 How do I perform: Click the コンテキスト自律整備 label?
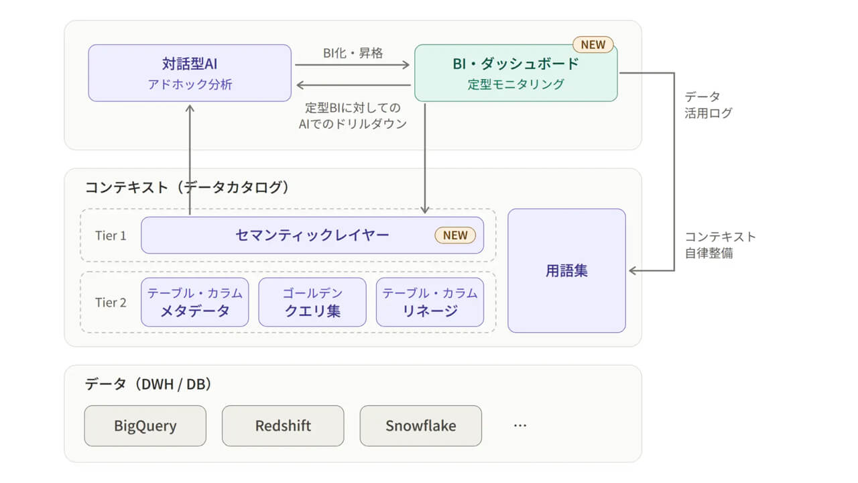pos(721,245)
